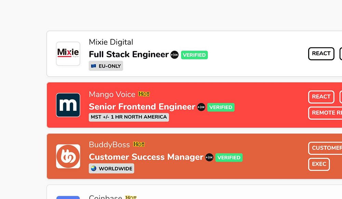342x199 pixels.
Task: Click the CUSTOMER tag on BuddyBoss job
Action: coord(326,148)
